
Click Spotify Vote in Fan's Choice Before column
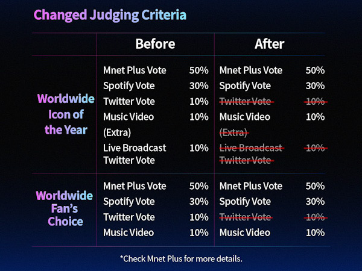click(129, 202)
